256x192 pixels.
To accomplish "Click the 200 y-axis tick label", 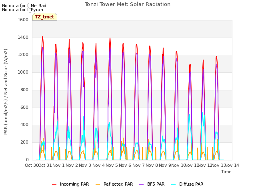I will 24,142.
